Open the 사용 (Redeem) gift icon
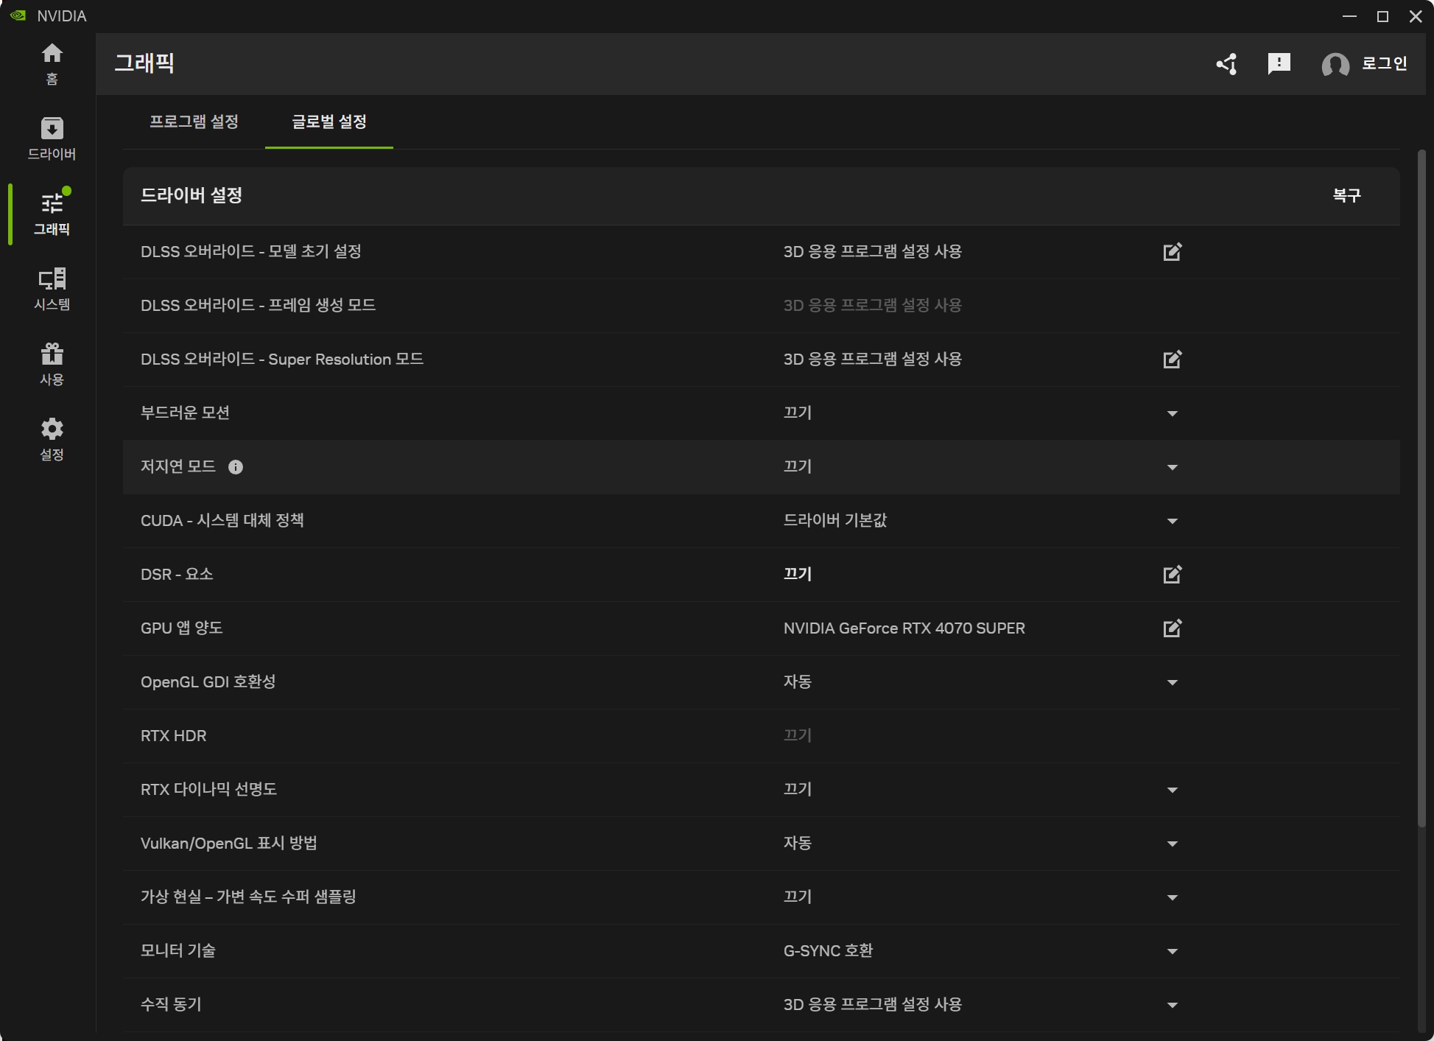Image resolution: width=1434 pixels, height=1041 pixels. click(x=52, y=364)
